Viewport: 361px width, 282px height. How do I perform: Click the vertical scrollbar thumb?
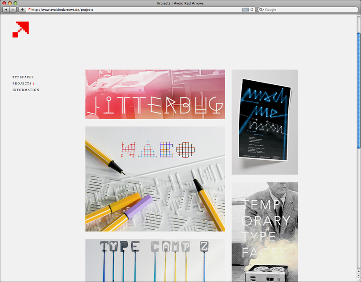point(359,91)
